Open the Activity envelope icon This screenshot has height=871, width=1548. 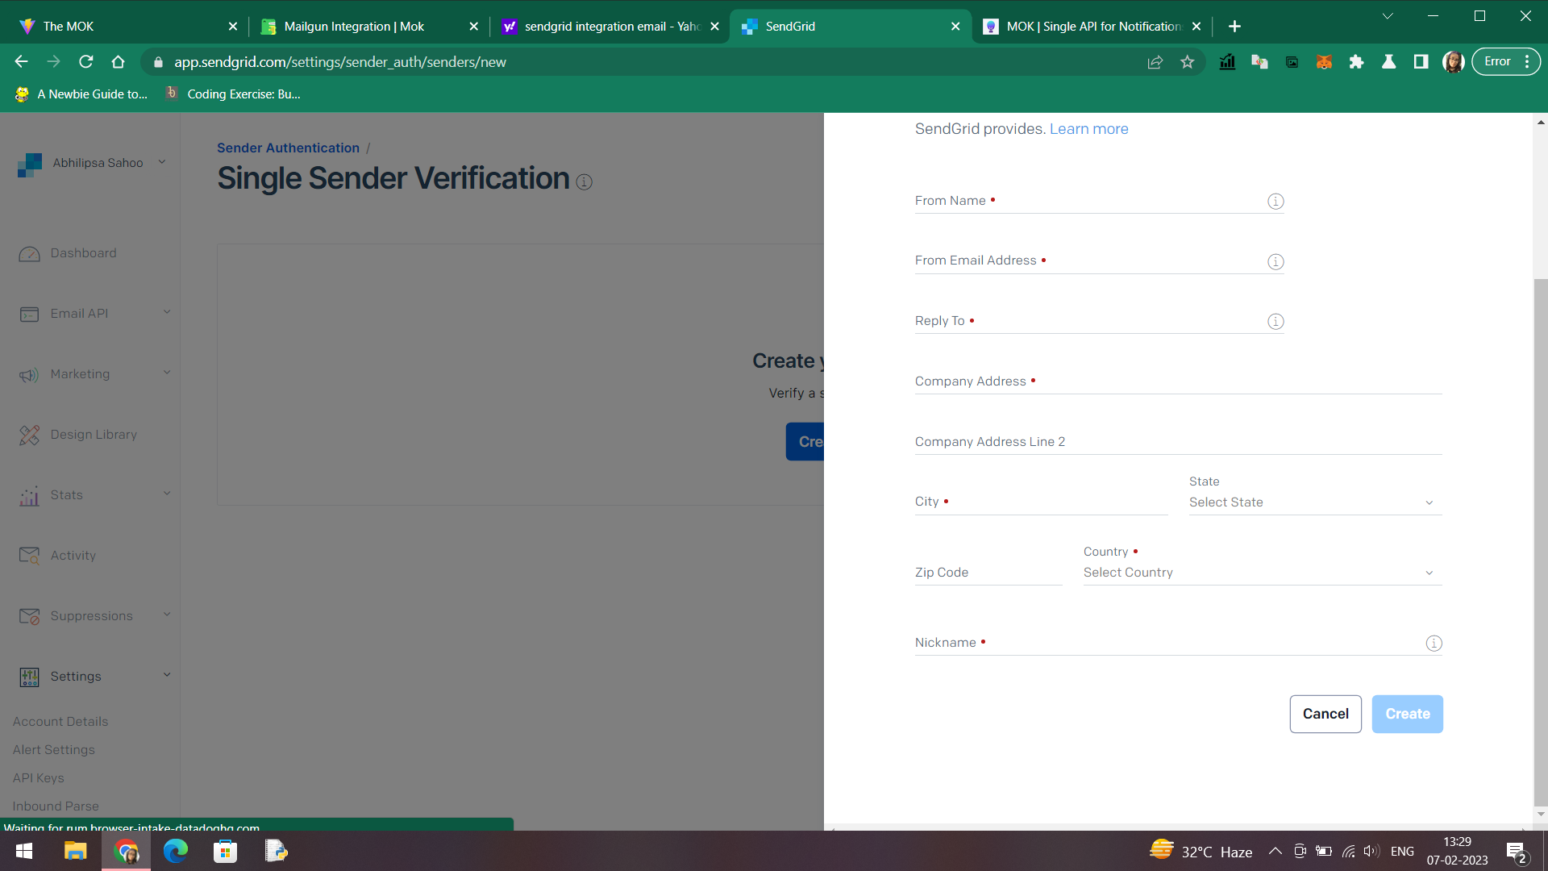[30, 556]
